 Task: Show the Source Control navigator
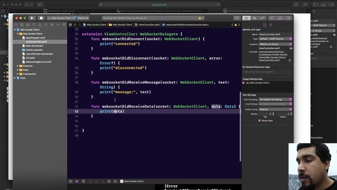[x=22, y=25]
